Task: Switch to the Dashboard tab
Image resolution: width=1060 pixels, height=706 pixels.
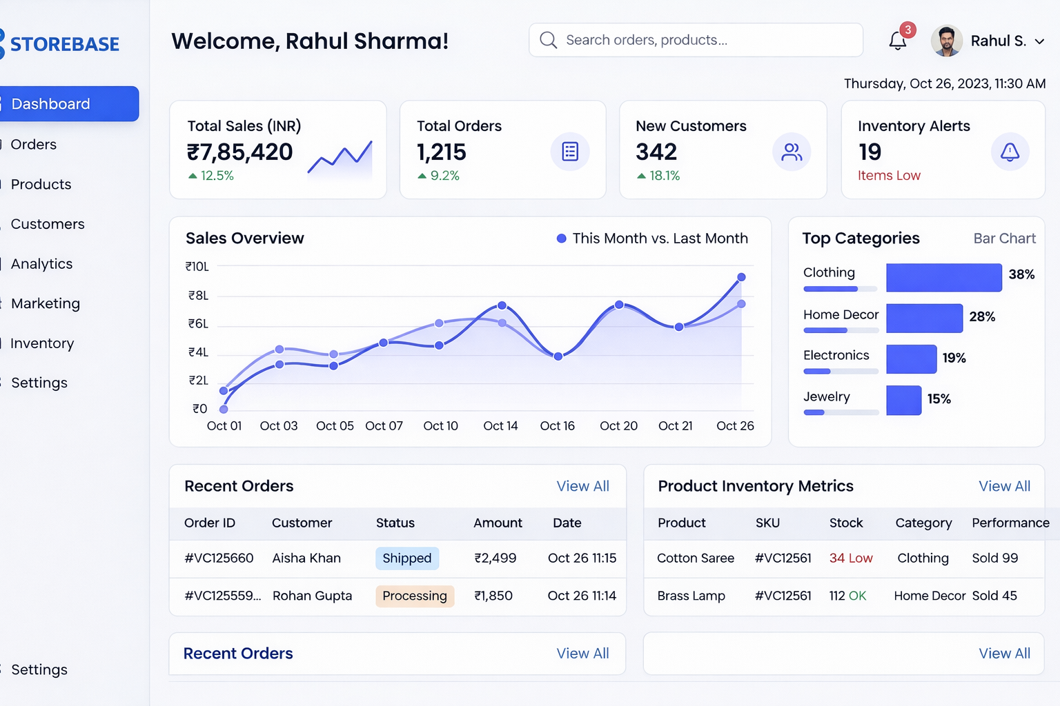Action: 50,103
